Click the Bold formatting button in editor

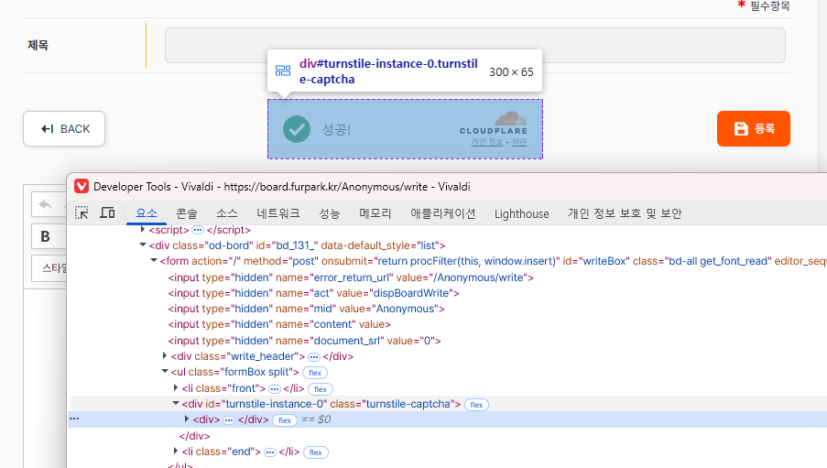(x=45, y=236)
